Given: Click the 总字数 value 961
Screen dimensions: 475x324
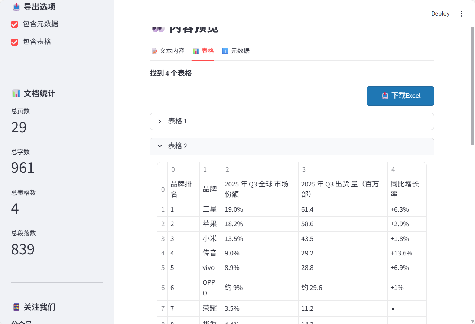Looking at the screenshot, I should click(23, 168).
